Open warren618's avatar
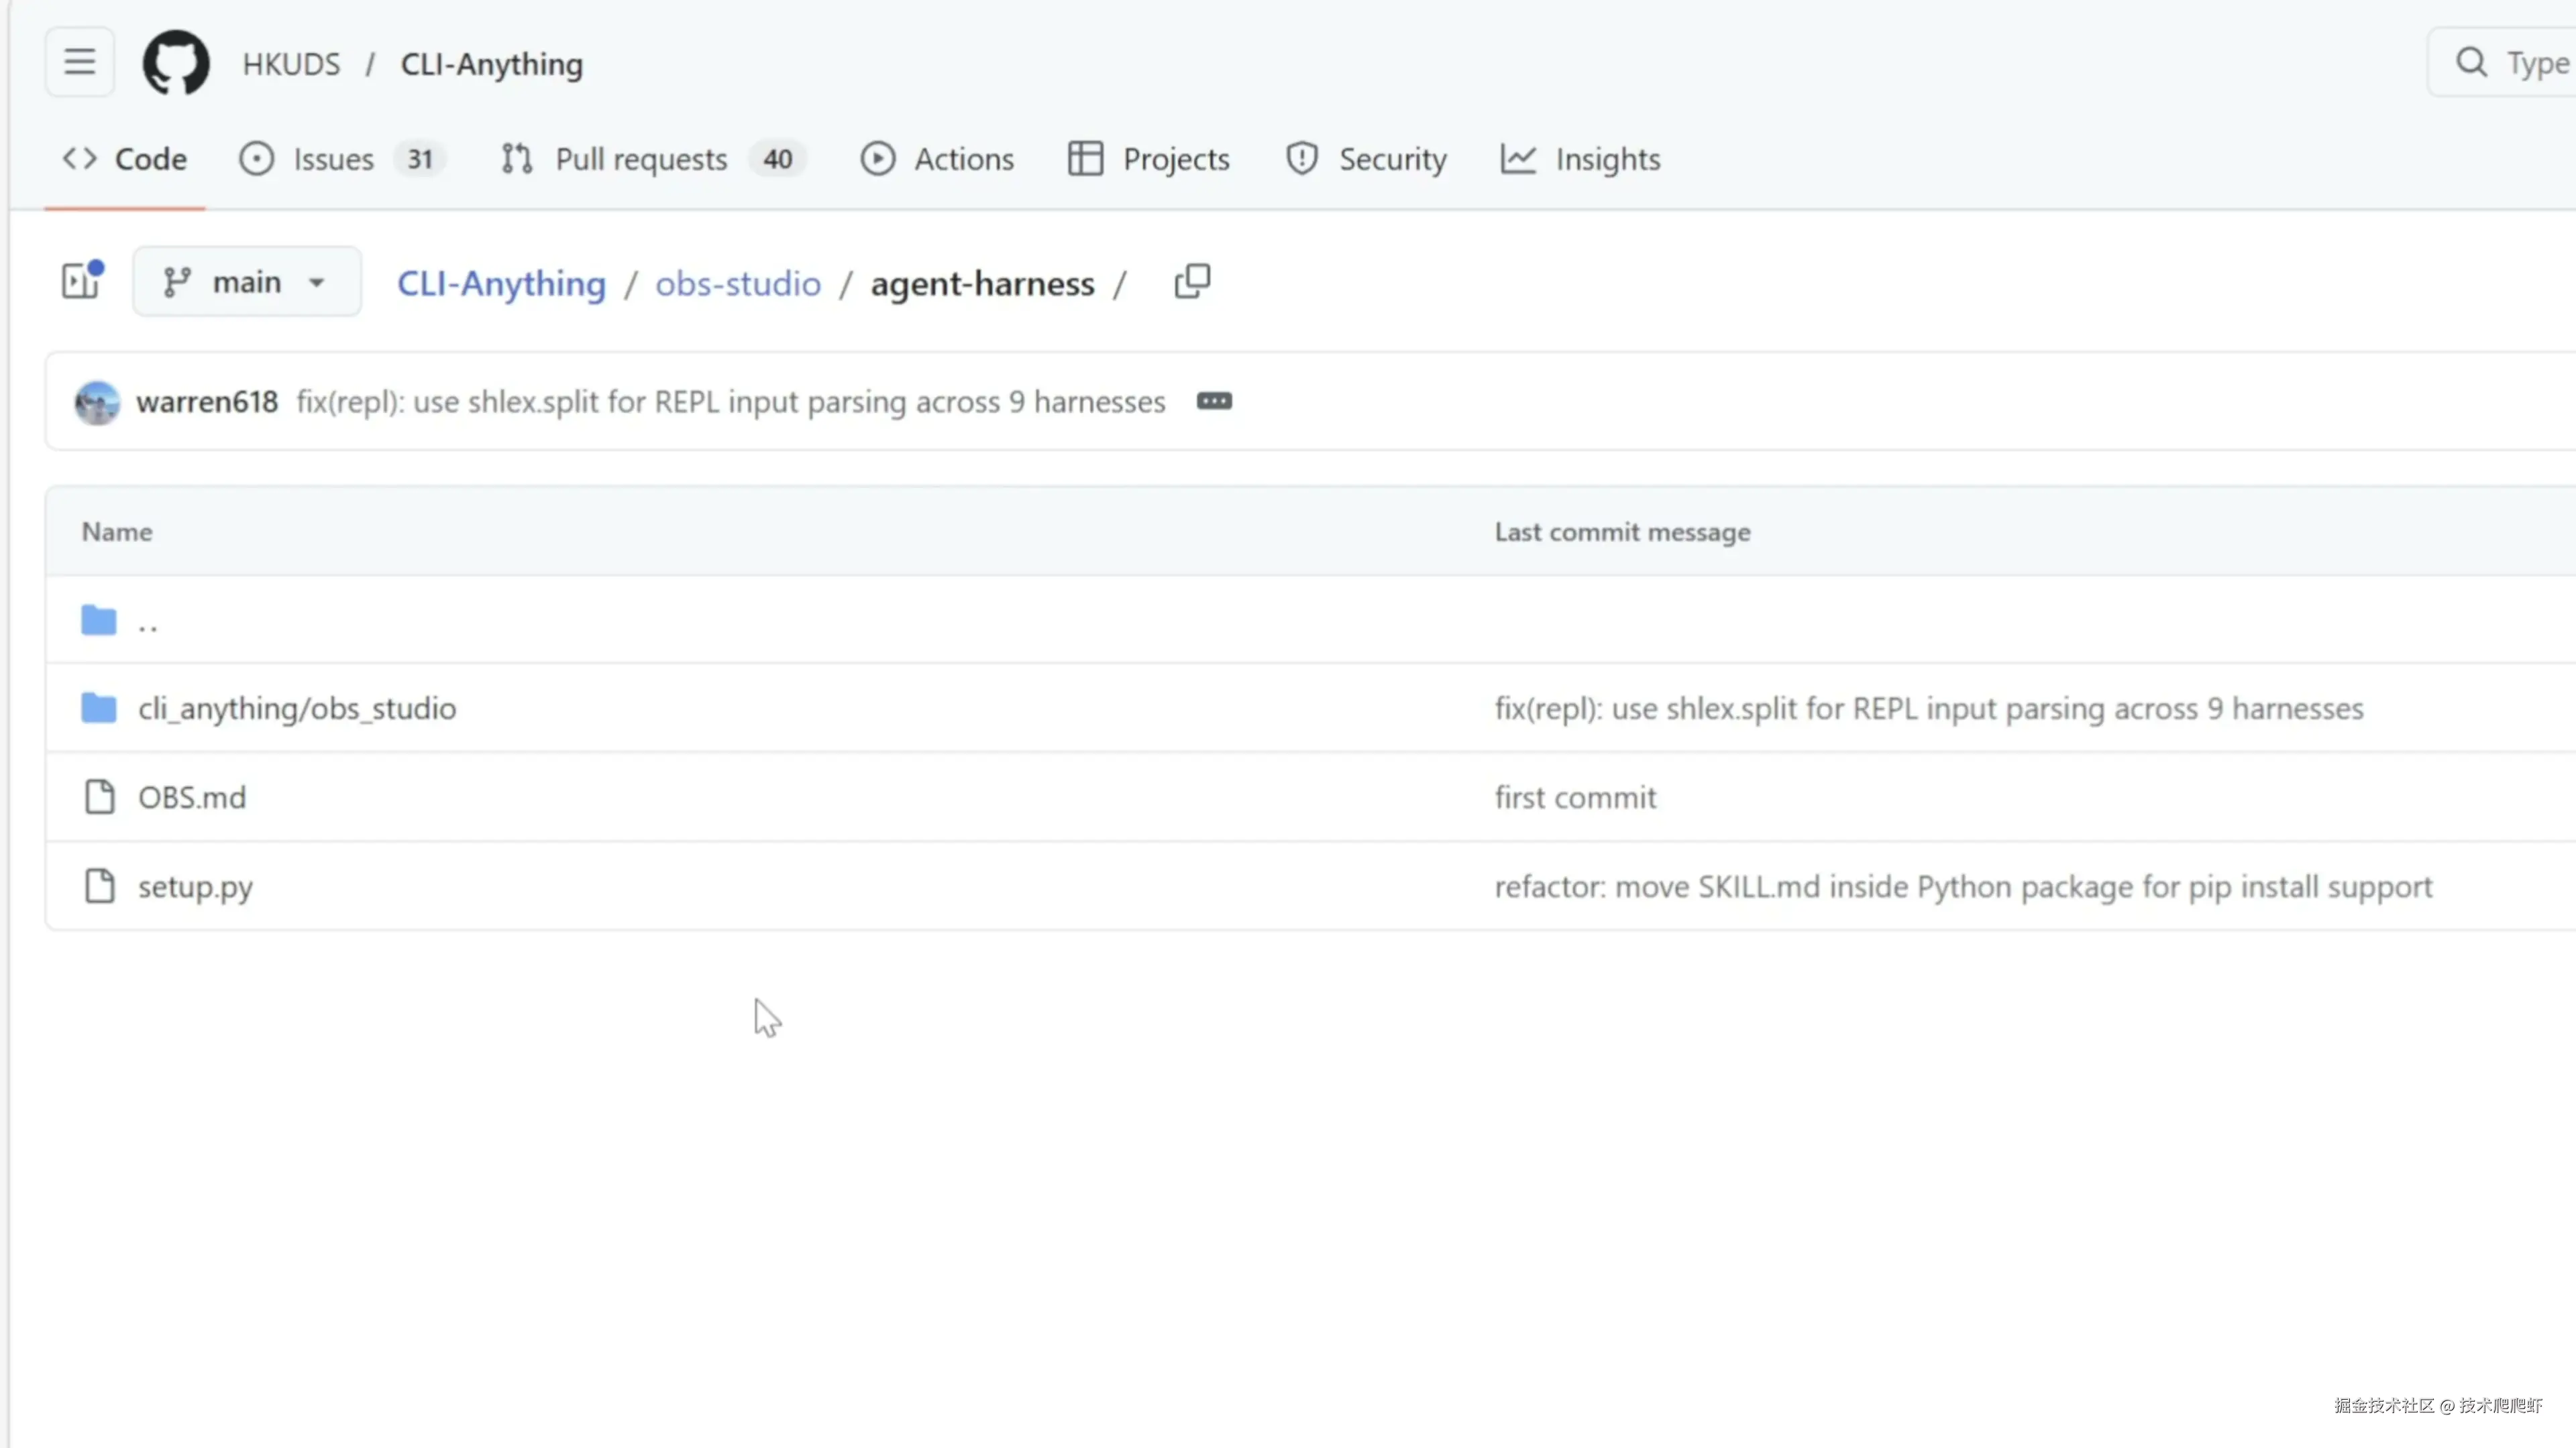 pos(97,403)
